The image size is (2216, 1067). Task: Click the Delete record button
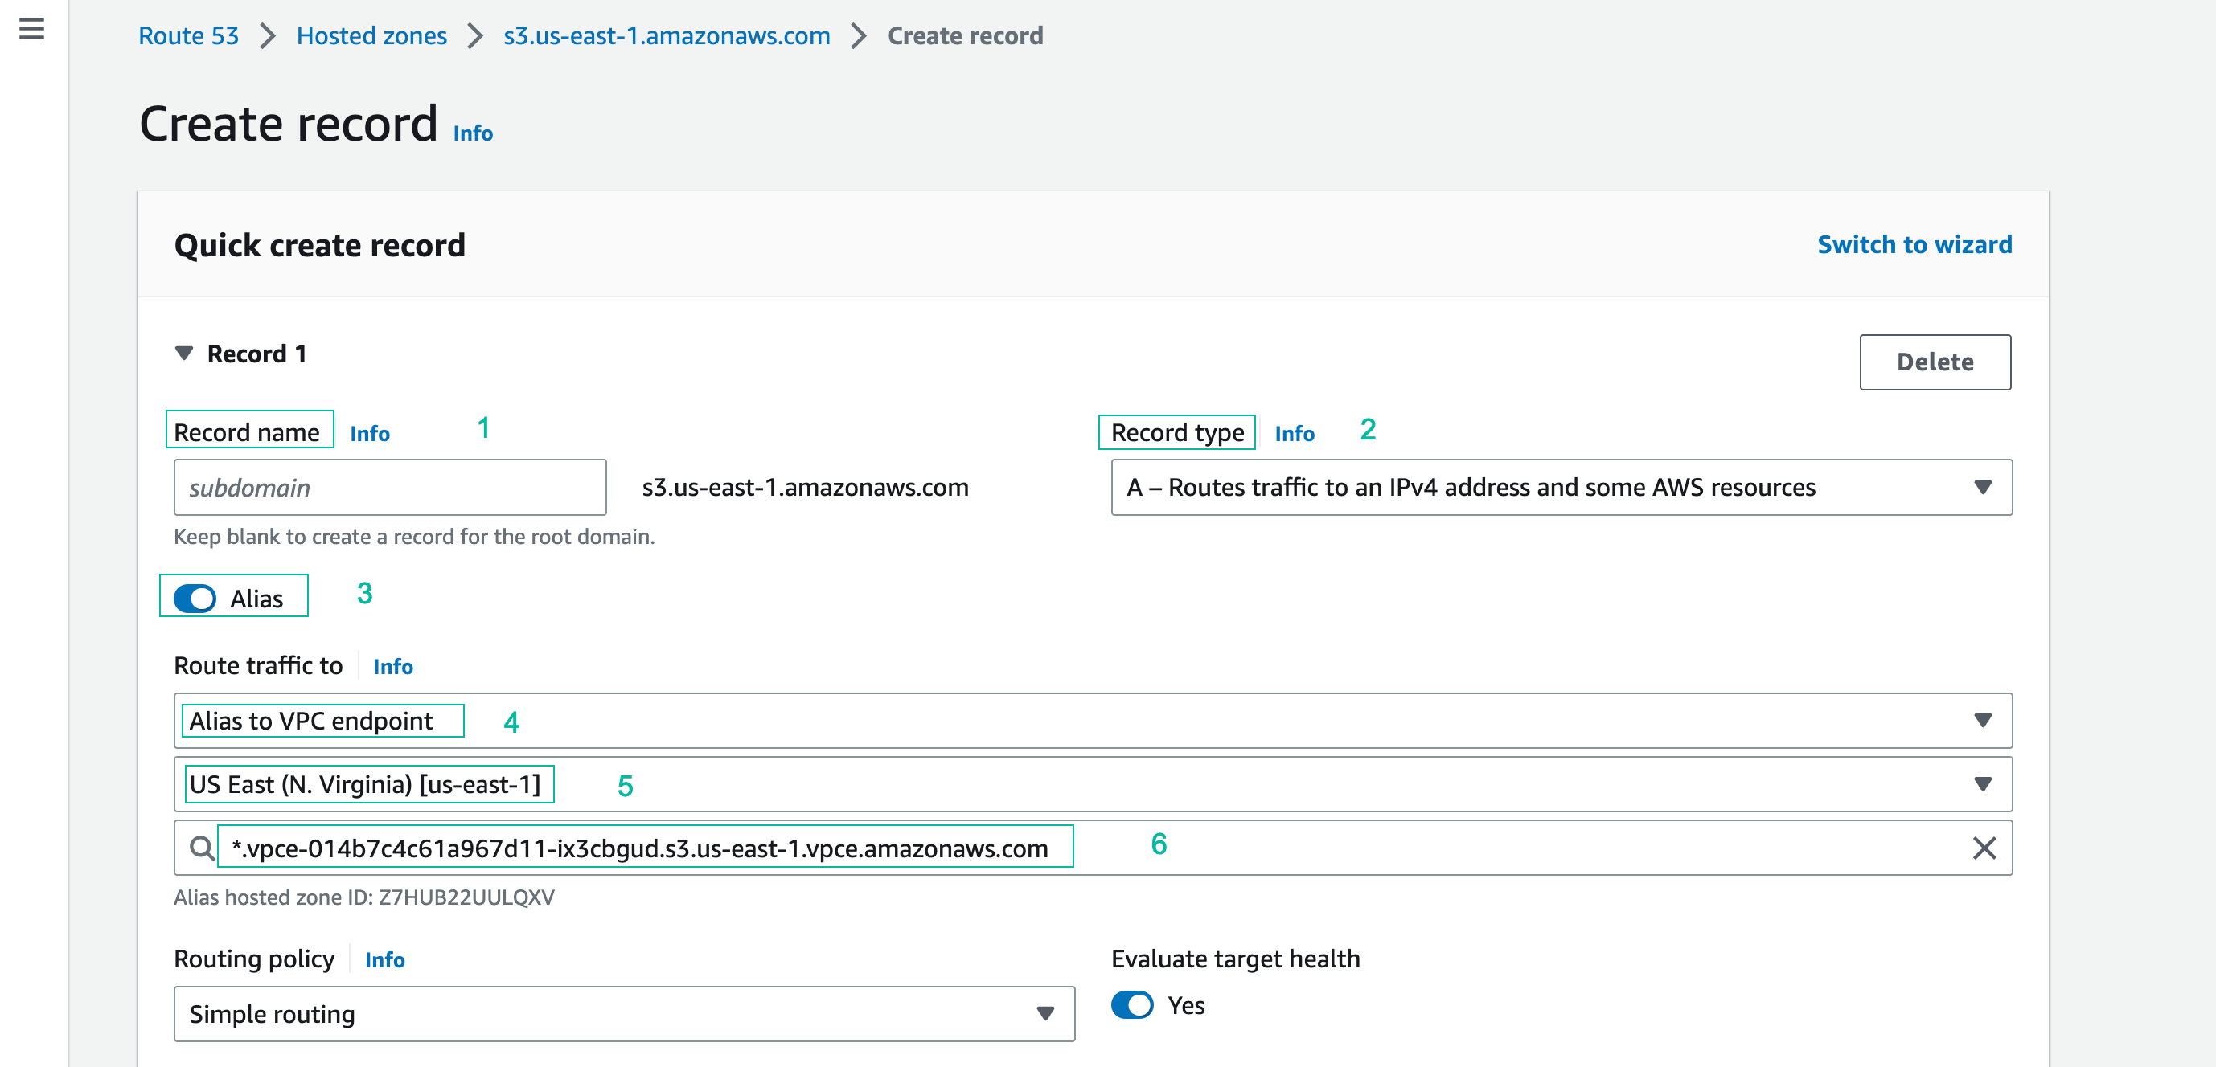1934,362
